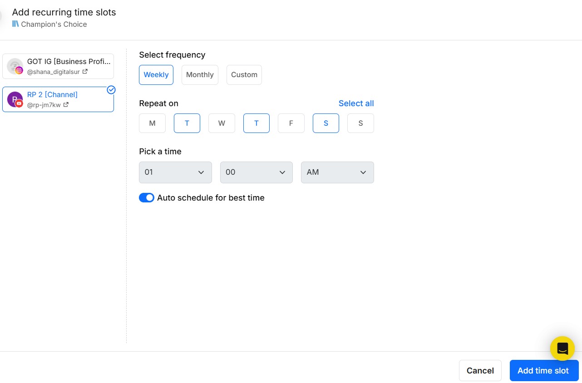Enable Friday in the Repeat on days
This screenshot has height=383, width=582.
pyautogui.click(x=291, y=123)
